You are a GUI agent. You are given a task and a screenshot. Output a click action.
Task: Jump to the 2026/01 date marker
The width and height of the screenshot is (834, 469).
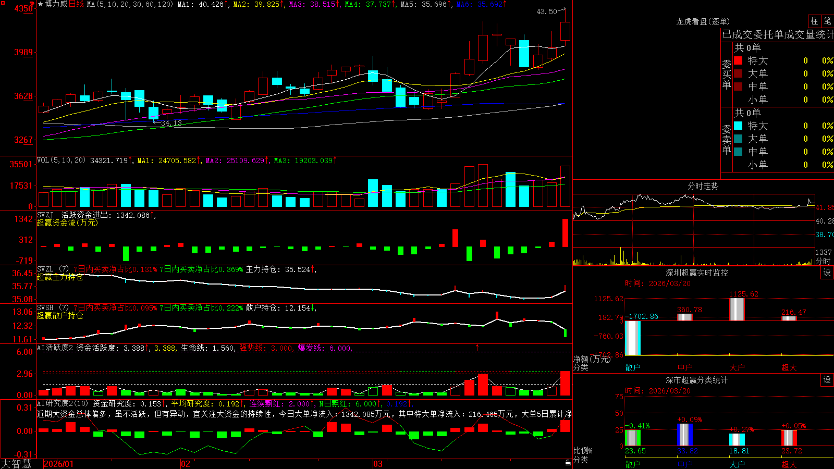click(58, 464)
